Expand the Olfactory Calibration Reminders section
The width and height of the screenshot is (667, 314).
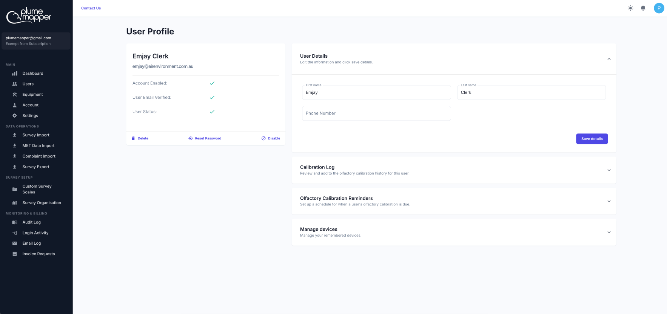coord(609,201)
